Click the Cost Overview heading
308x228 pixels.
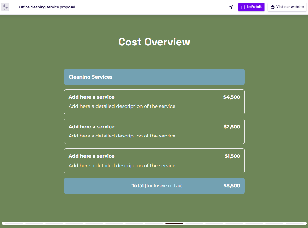[x=154, y=42]
